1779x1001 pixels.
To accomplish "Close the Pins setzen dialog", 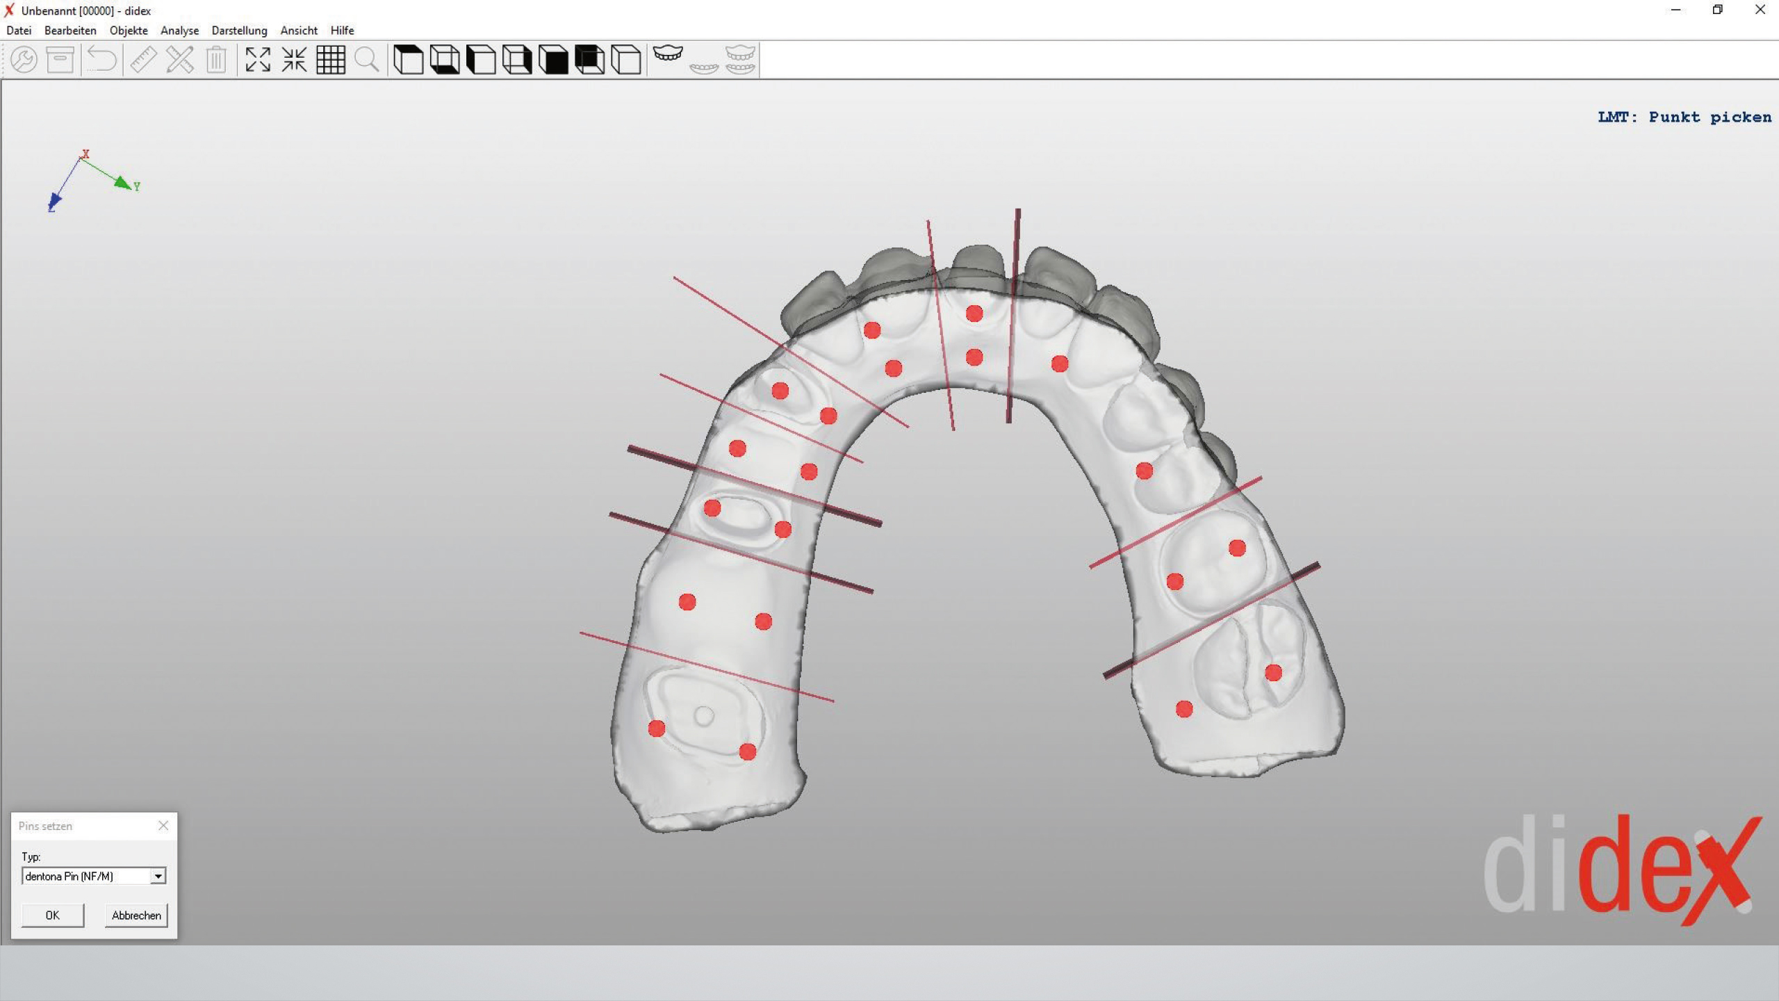I will point(163,826).
